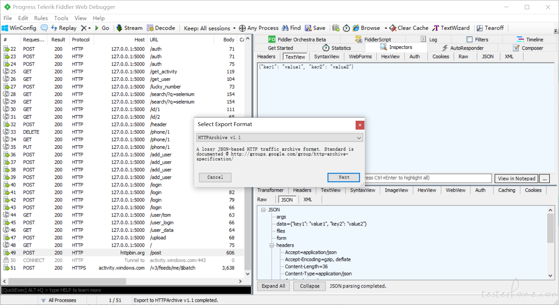Image resolution: width=559 pixels, height=305 pixels.
Task: Select the response XML sub-tab
Action: point(308,200)
